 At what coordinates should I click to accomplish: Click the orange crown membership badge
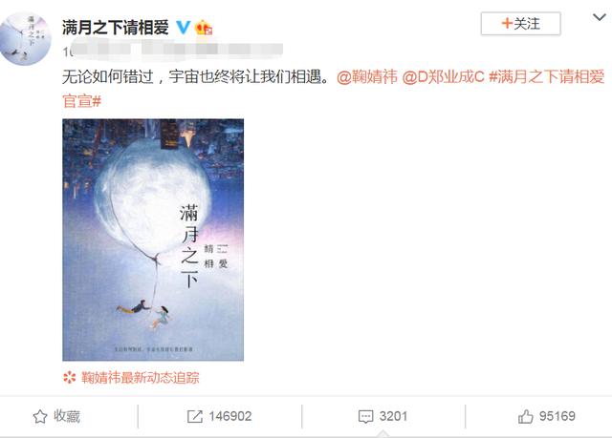pos(203,28)
